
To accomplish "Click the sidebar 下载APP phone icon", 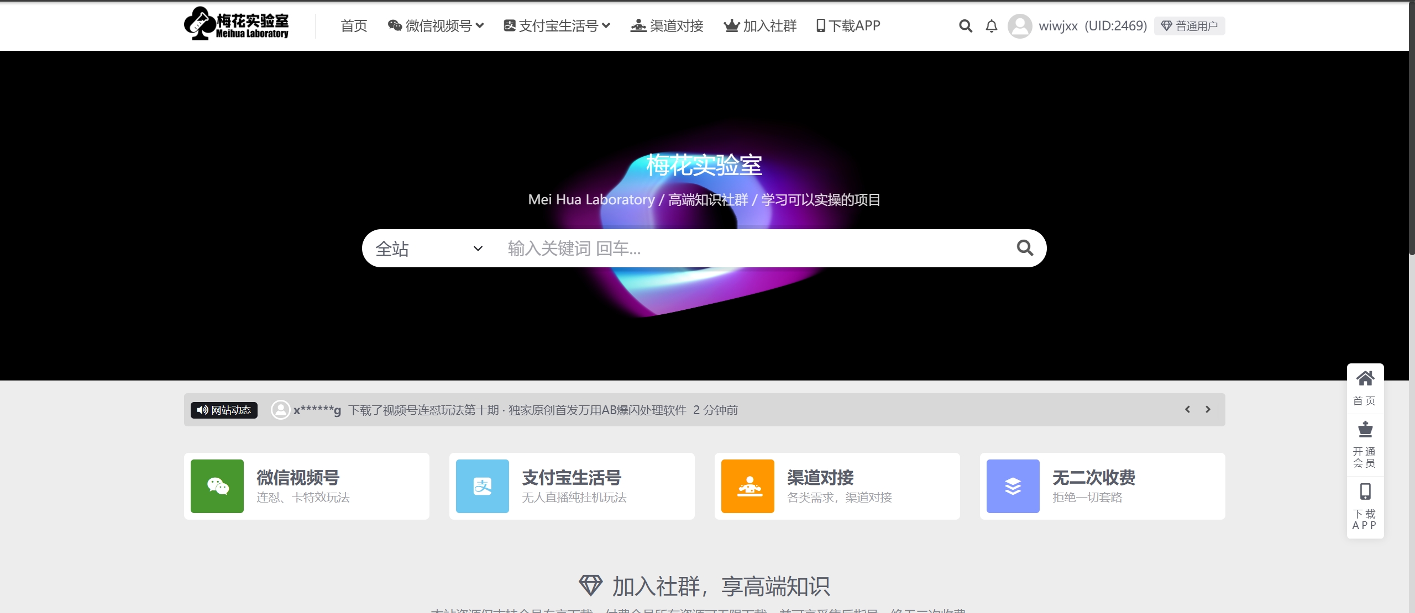I will coord(1365,492).
